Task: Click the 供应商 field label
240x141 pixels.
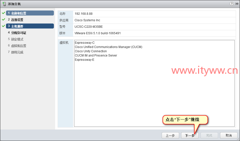Action: 64,20
